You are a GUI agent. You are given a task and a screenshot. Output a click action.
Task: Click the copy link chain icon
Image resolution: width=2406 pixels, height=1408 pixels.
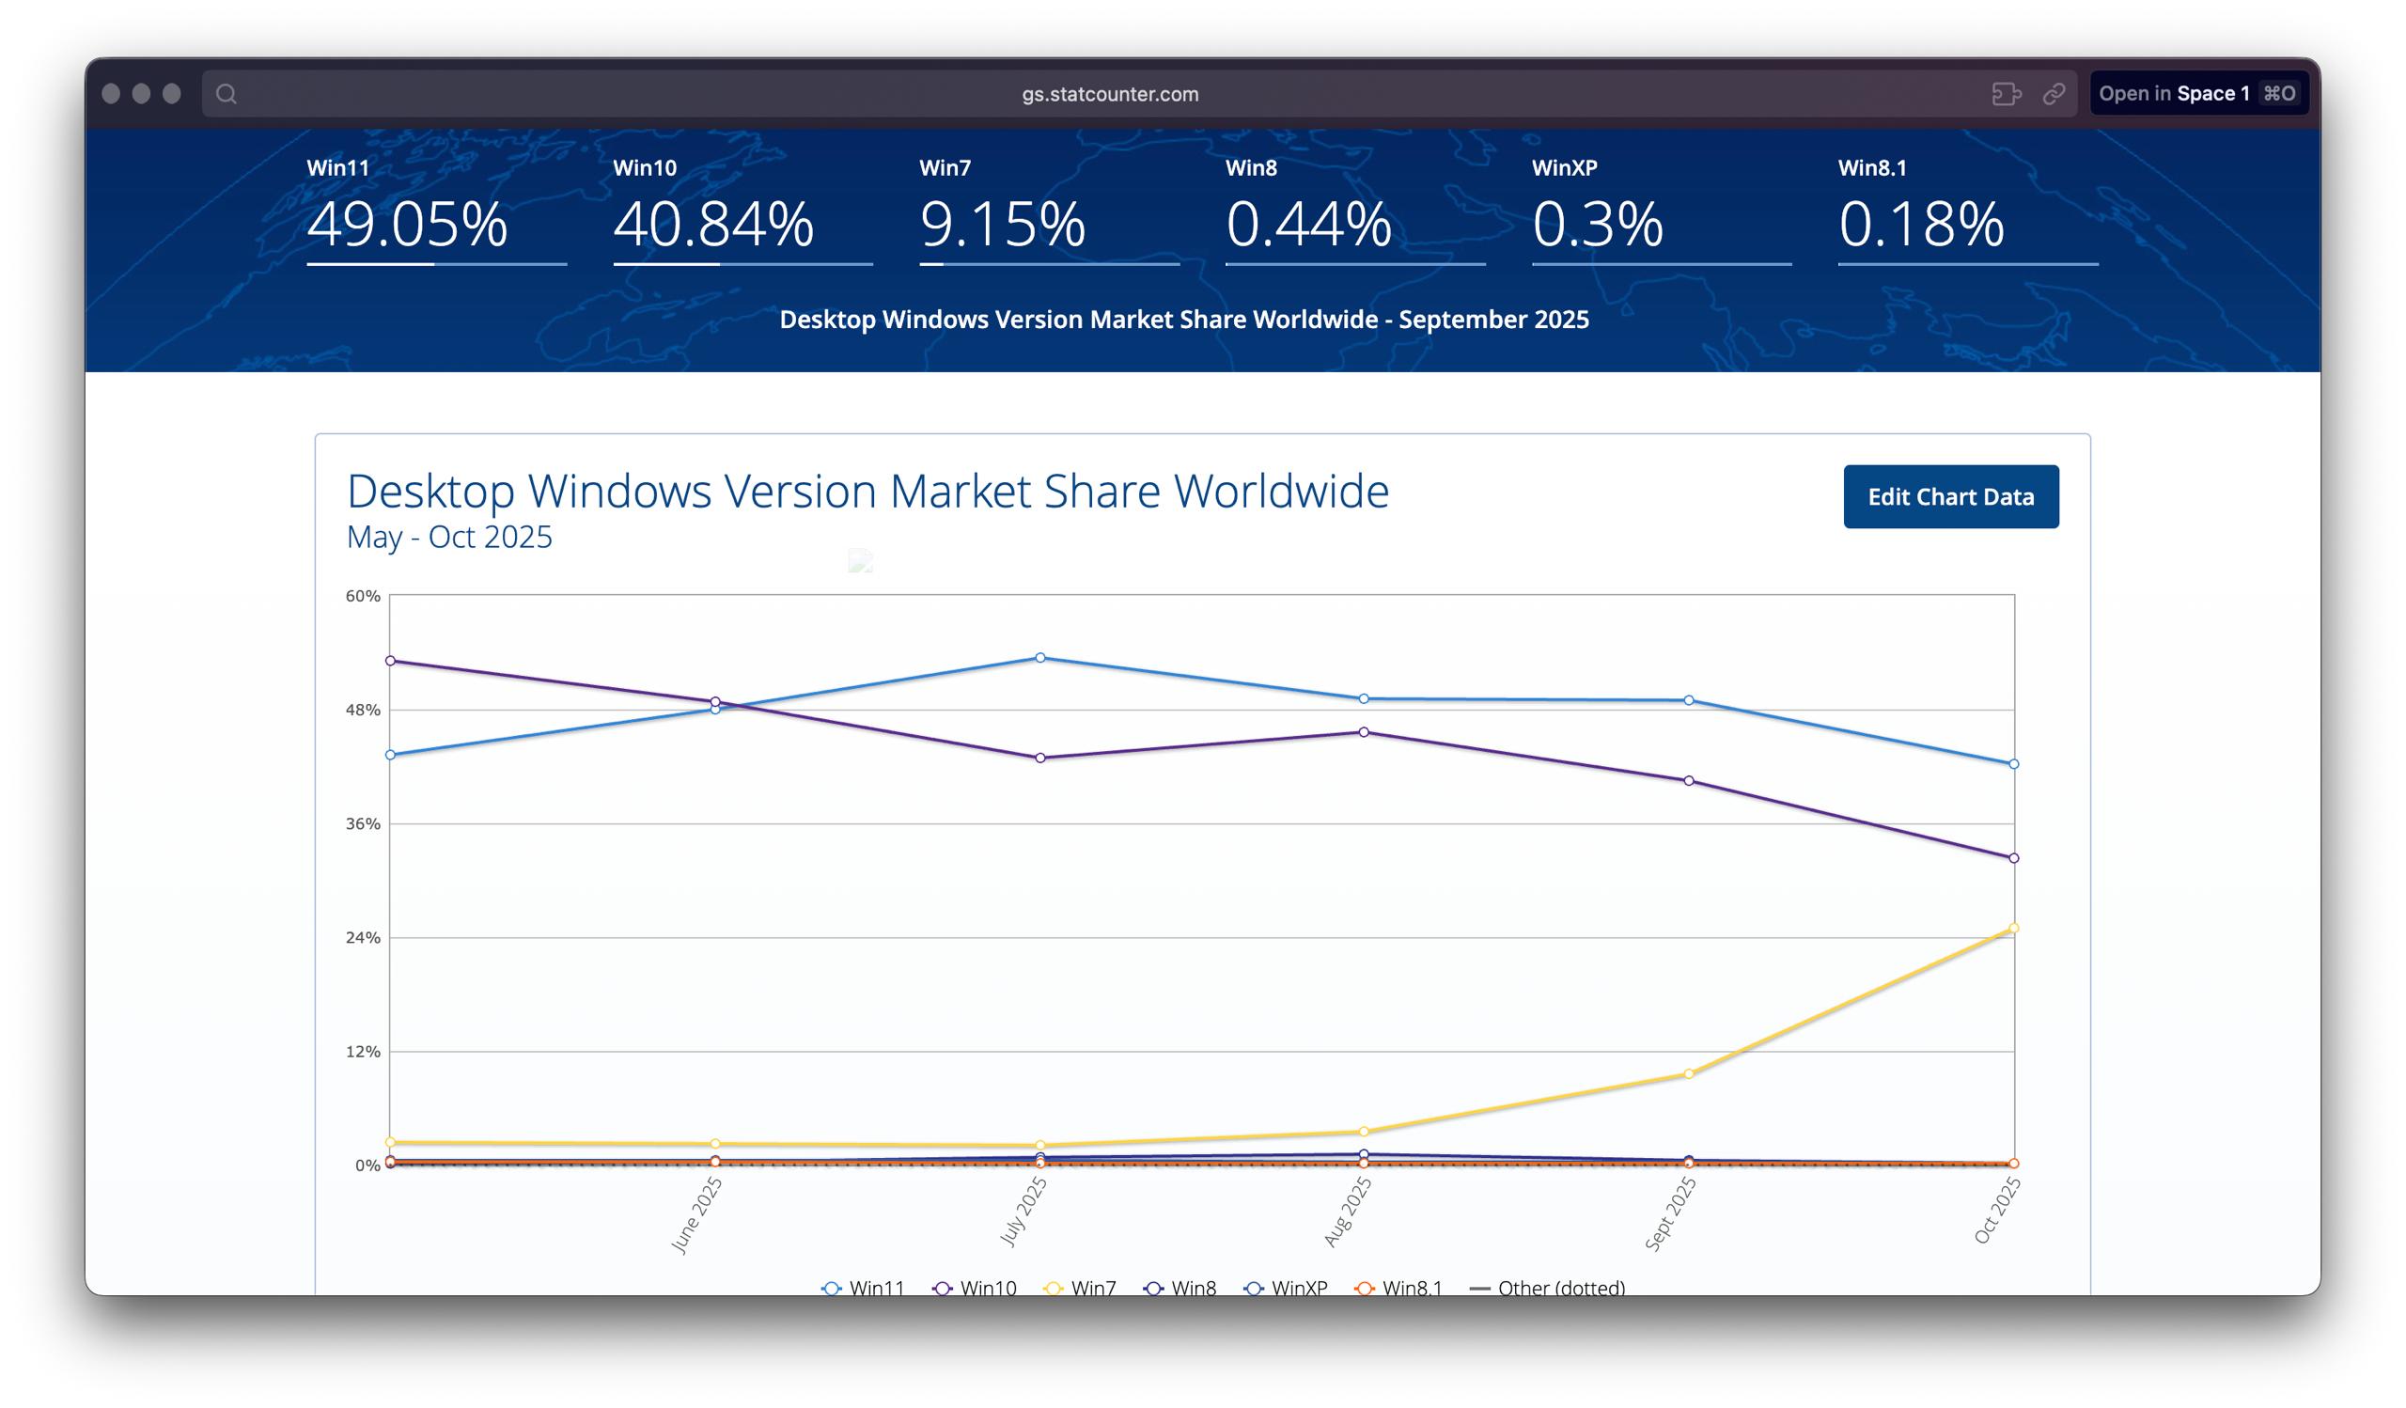click(2054, 94)
